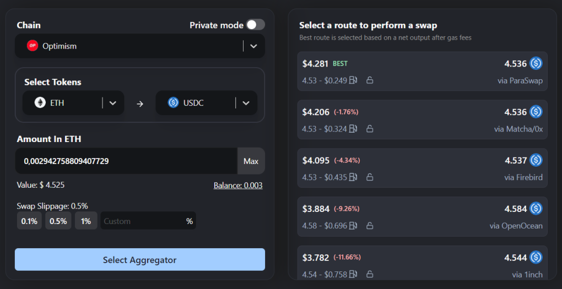Screen dimensions: 562x289
Task: Click the '4.53 - $0.435' gas breakdown
Action: [x=325, y=177]
